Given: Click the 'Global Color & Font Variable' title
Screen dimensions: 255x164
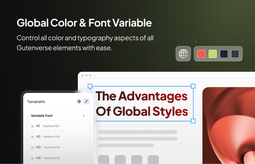Looking at the screenshot, I should [84, 23].
